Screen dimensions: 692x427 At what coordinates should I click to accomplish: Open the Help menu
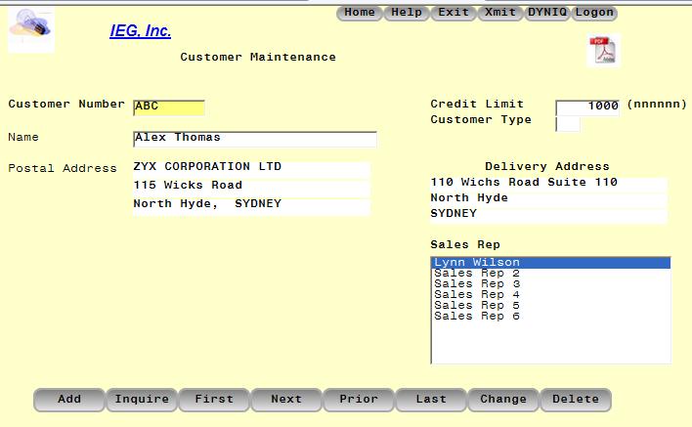point(407,13)
